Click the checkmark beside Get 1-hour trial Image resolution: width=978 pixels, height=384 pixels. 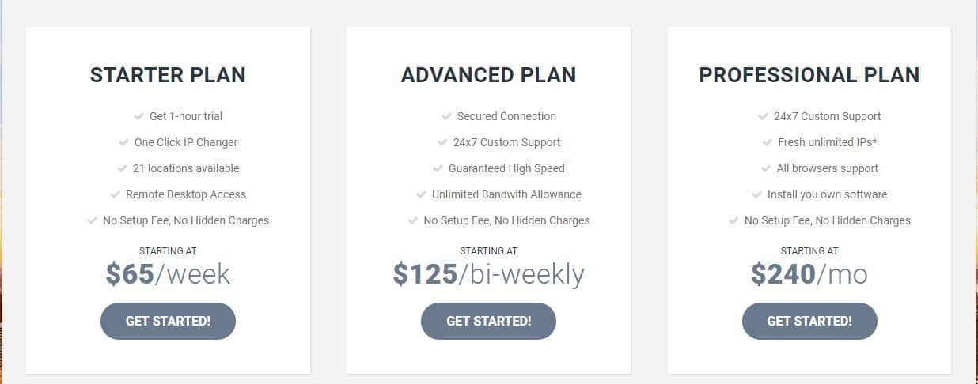(138, 116)
